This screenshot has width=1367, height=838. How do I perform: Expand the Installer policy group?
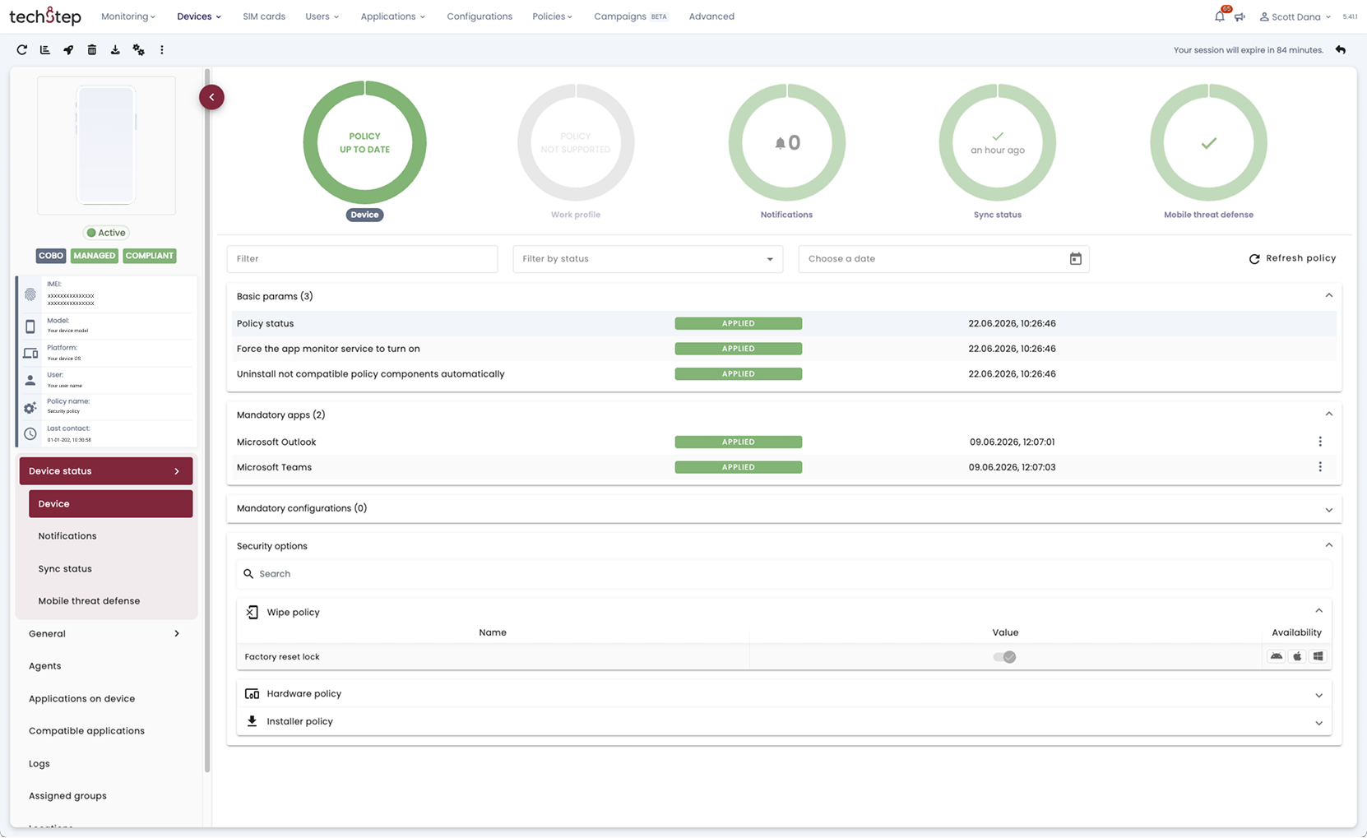pyautogui.click(x=1318, y=723)
